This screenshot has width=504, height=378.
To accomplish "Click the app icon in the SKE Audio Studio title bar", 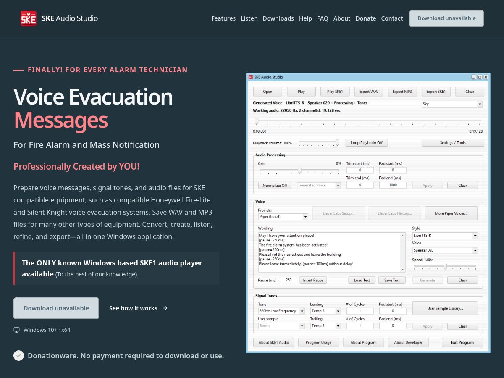I will pyautogui.click(x=251, y=77).
